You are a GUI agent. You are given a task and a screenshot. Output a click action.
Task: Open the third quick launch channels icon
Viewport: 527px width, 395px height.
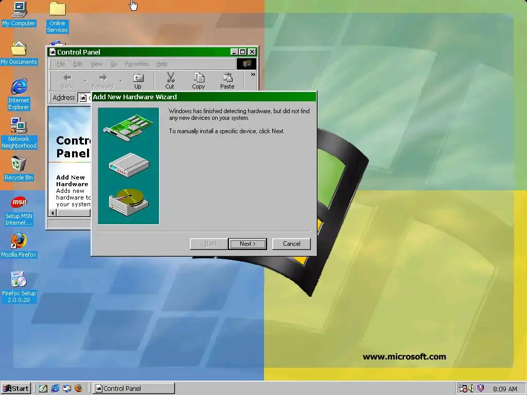click(x=67, y=389)
